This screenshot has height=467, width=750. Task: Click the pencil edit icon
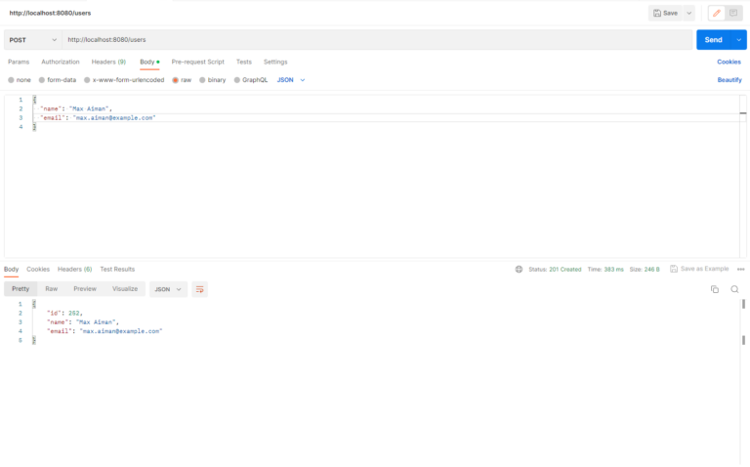click(717, 13)
